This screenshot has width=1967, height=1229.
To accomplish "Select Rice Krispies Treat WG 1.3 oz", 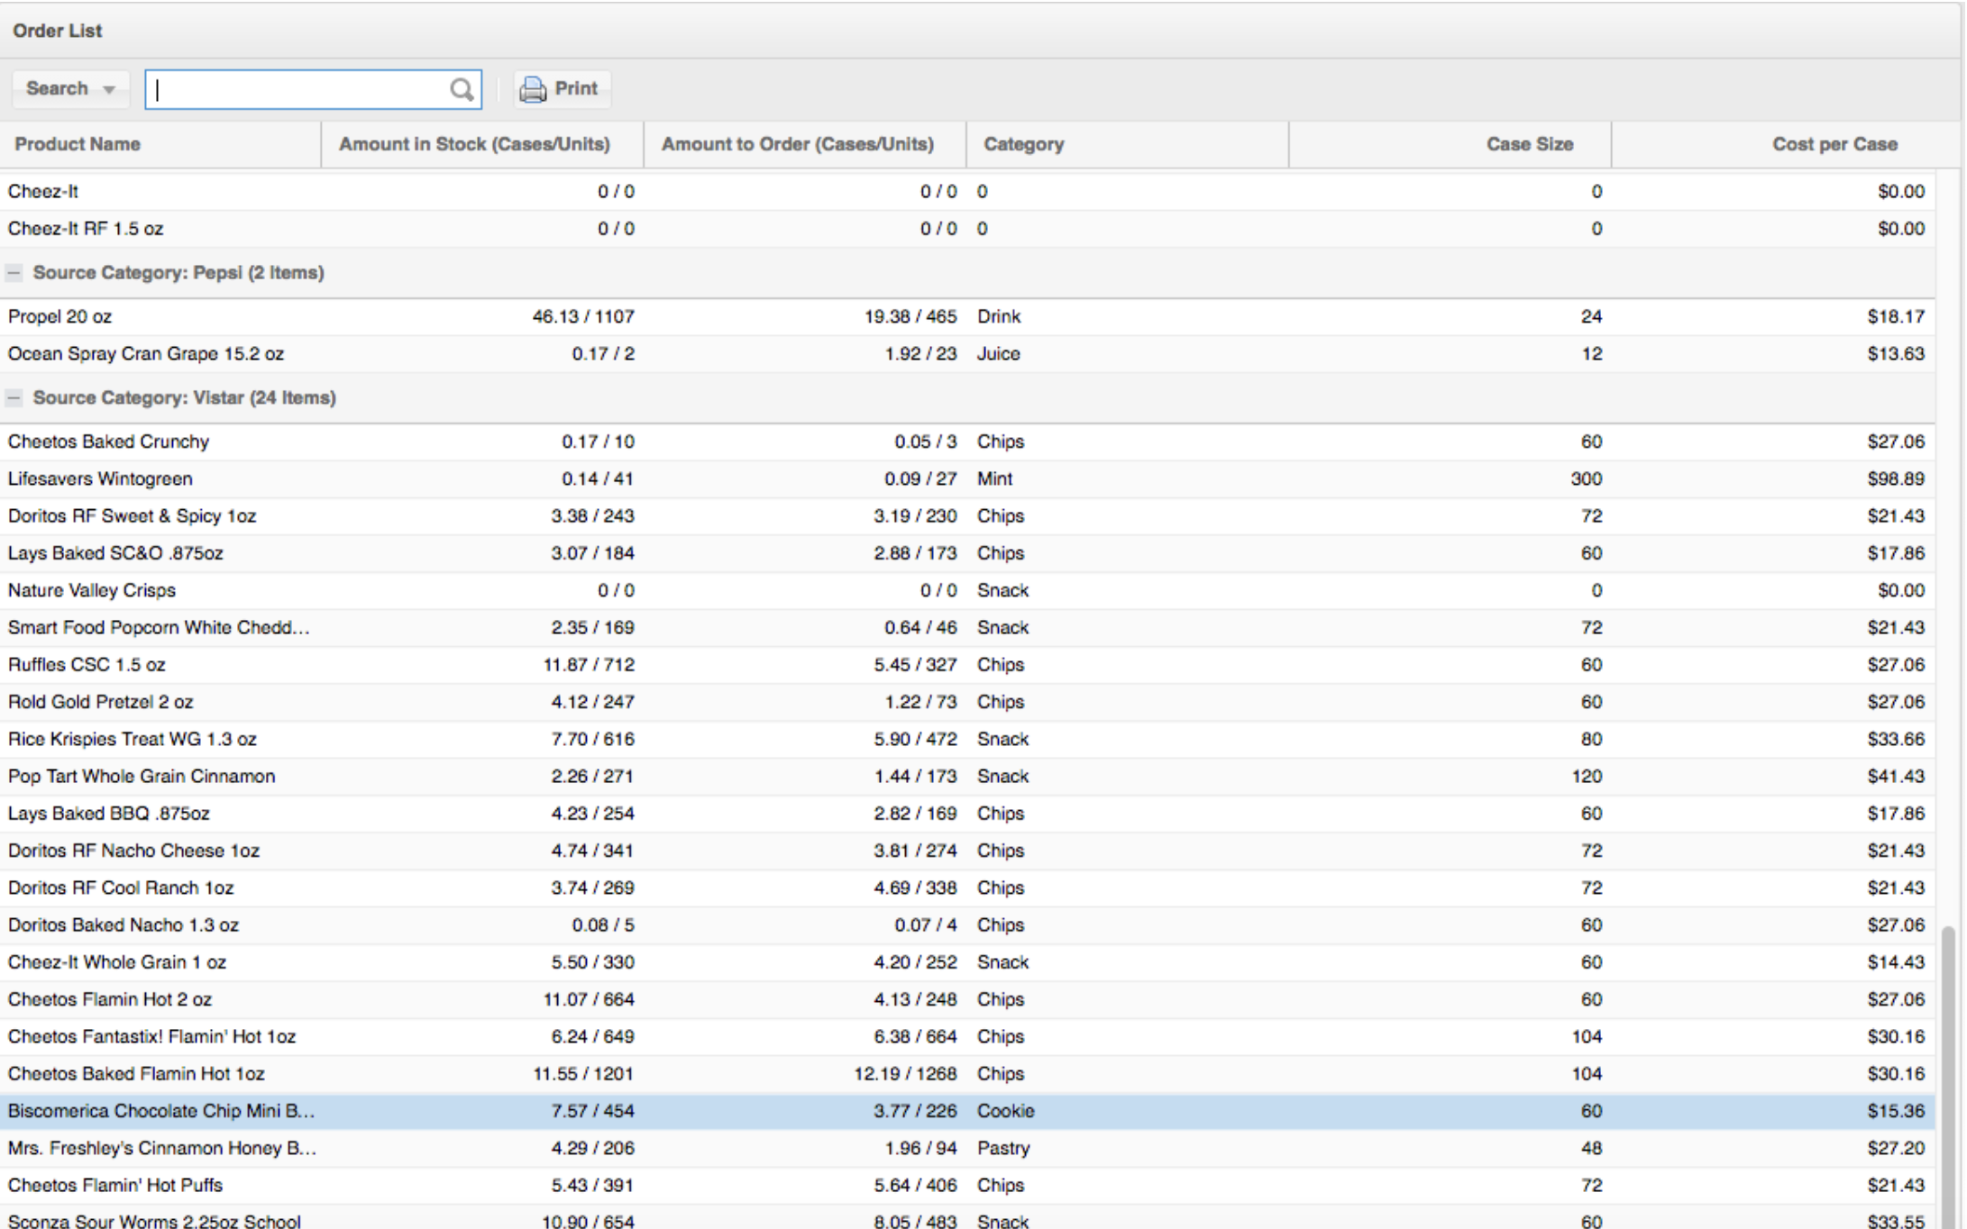I will coord(967,739).
